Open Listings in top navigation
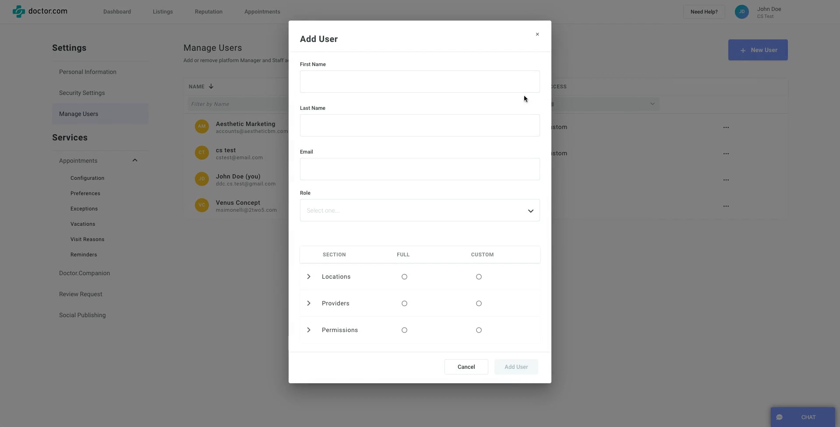The width and height of the screenshot is (840, 427). coord(162,12)
